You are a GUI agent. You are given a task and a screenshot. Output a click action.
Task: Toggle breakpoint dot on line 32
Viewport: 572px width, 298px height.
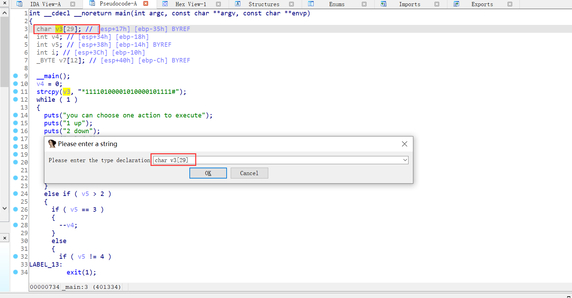pyautogui.click(x=15, y=256)
